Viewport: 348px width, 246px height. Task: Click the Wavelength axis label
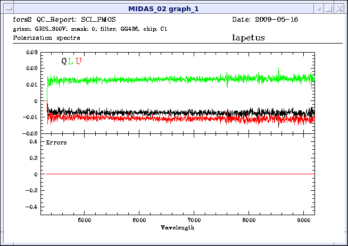click(177, 227)
